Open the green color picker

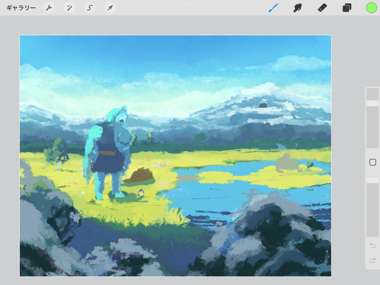[x=371, y=8]
